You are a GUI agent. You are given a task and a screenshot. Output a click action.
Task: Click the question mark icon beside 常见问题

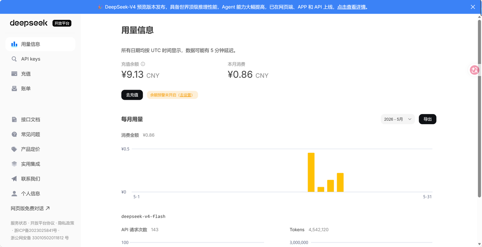pos(14,134)
